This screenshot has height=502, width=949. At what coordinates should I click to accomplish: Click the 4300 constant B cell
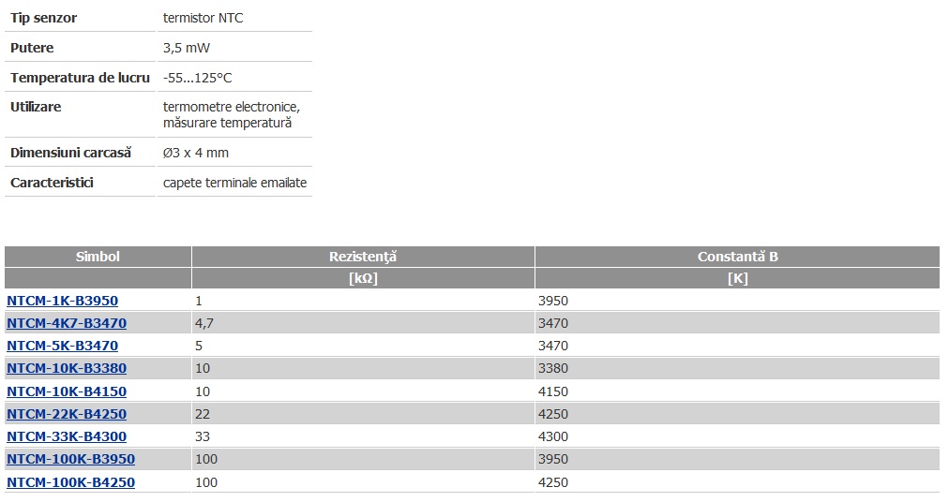[x=737, y=436]
